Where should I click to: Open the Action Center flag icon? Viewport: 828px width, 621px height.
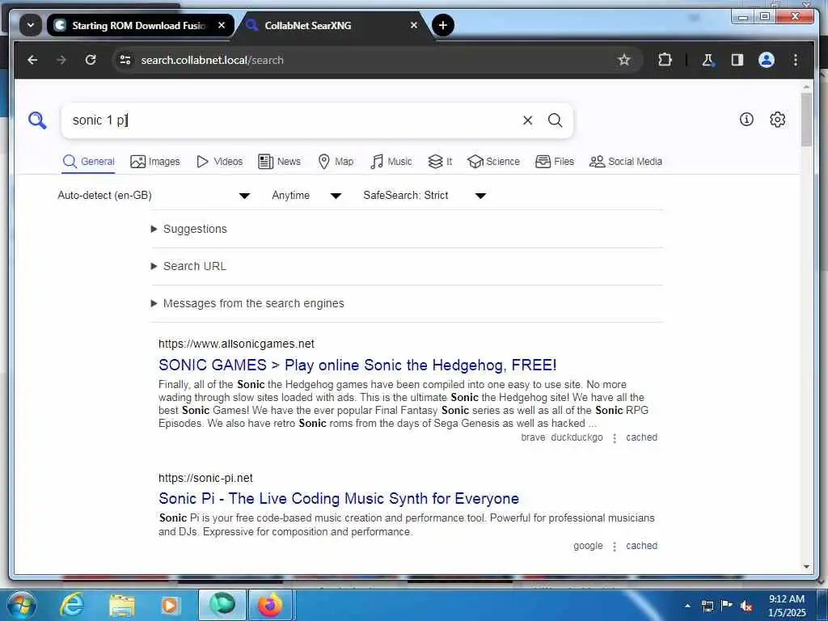coord(726,606)
